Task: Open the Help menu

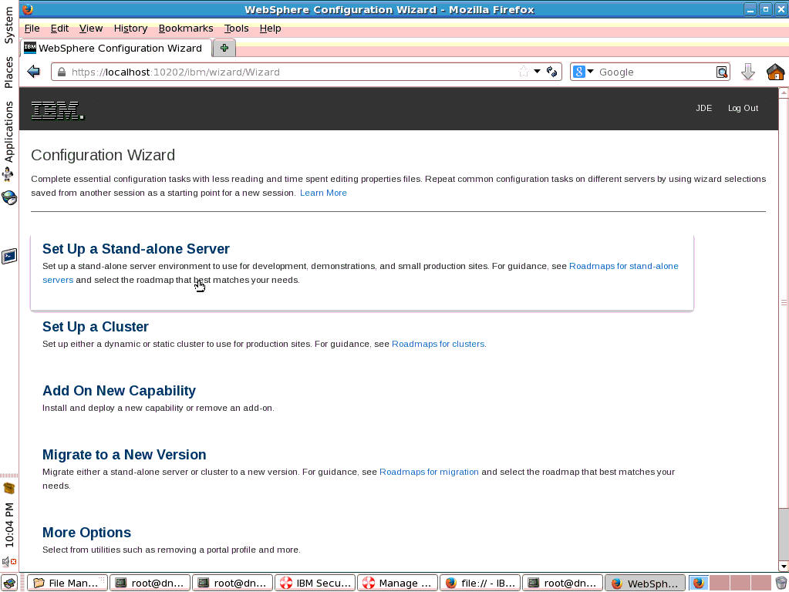Action: click(270, 29)
